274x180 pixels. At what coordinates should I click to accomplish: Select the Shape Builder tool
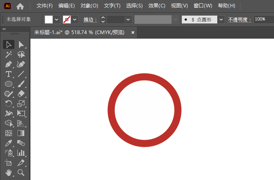click(9, 123)
